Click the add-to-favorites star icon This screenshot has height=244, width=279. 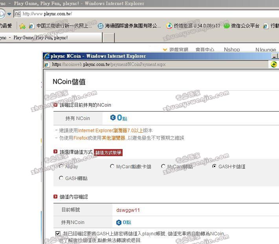tap(23, 26)
